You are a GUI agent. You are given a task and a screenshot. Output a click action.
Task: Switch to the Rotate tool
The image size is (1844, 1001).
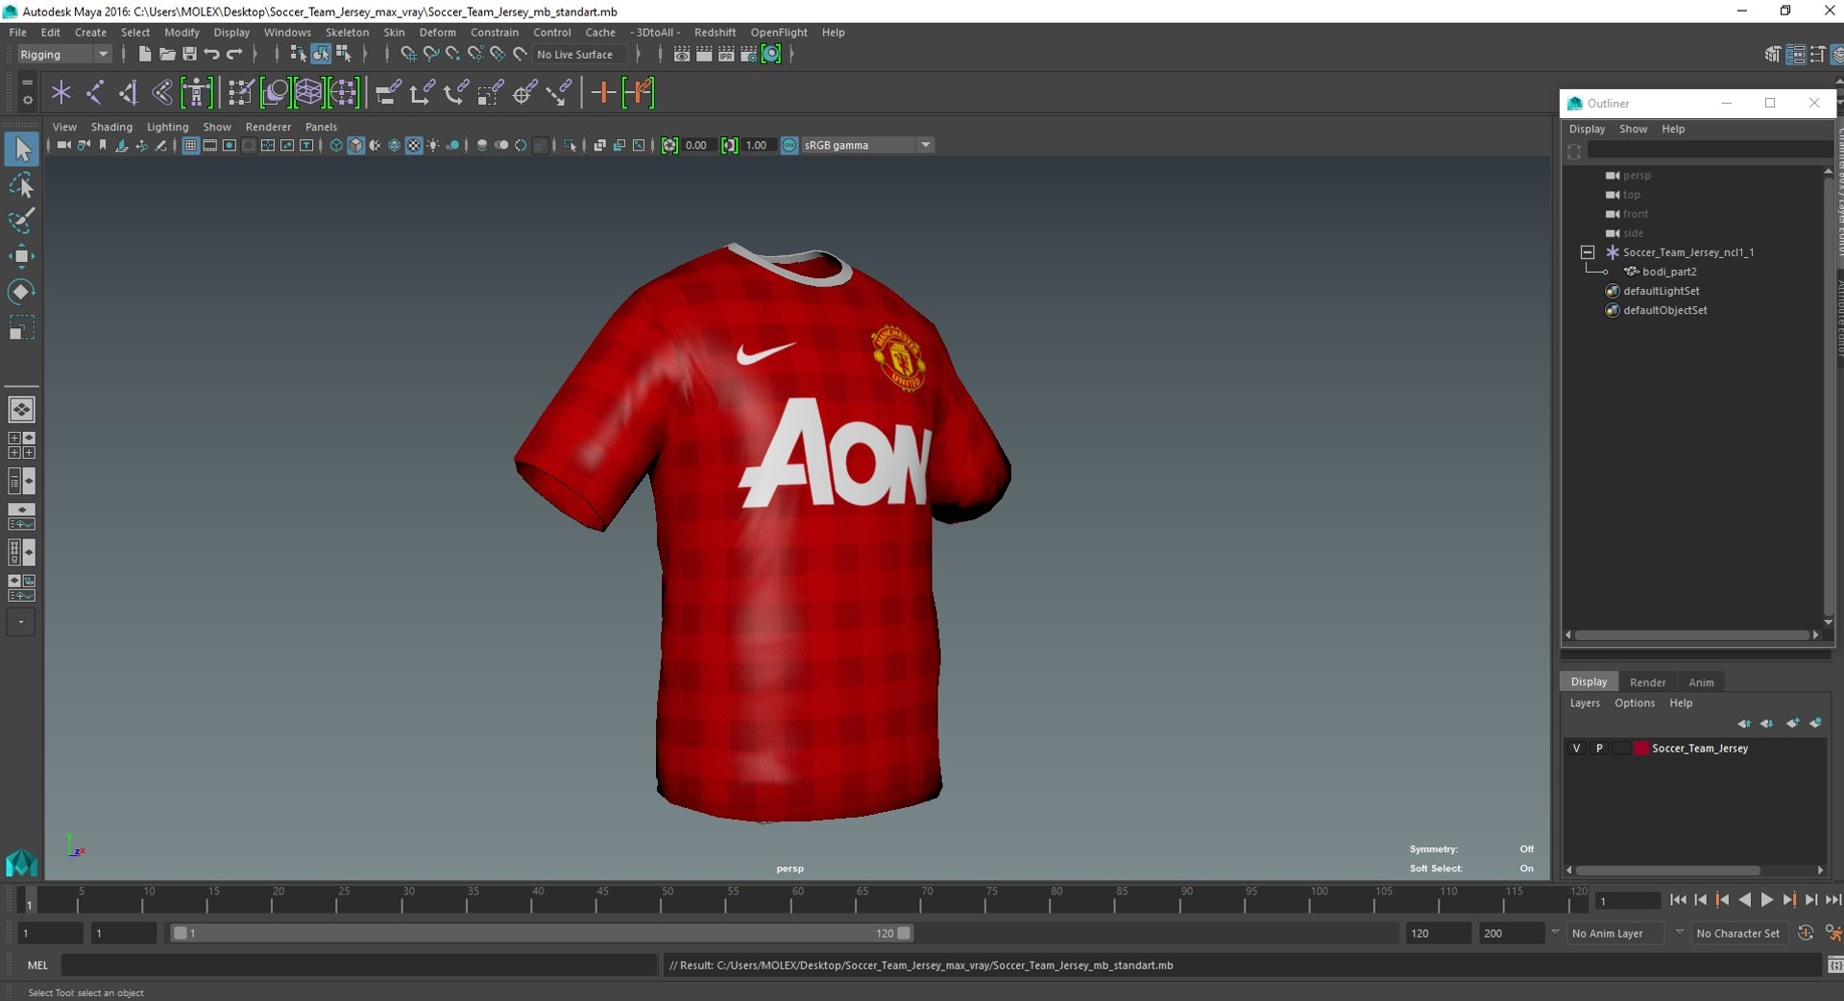[21, 291]
